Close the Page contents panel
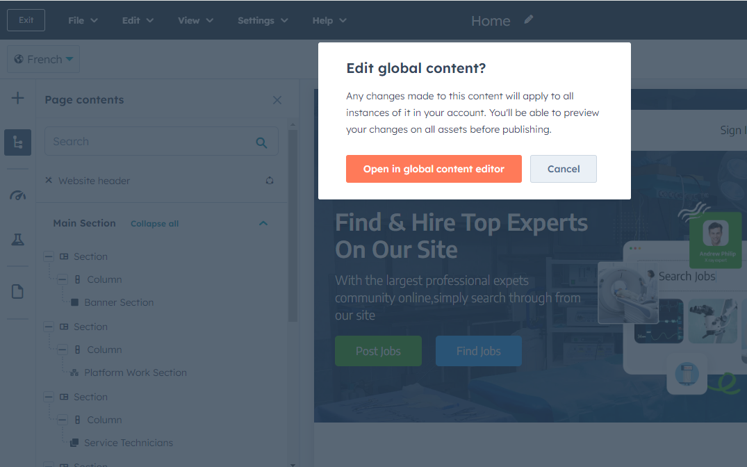 point(277,100)
